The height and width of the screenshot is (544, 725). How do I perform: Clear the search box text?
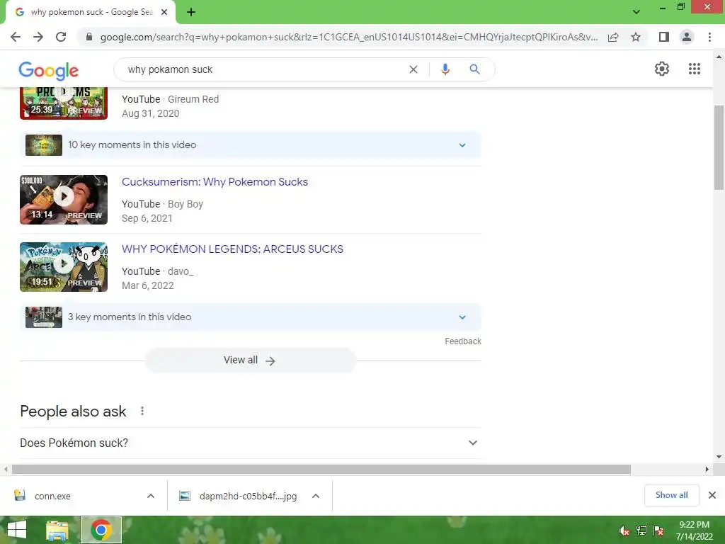pyautogui.click(x=413, y=69)
